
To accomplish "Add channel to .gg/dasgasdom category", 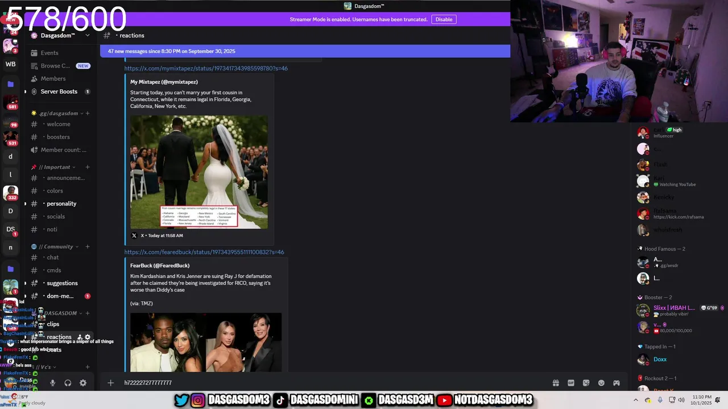I will [x=88, y=113].
